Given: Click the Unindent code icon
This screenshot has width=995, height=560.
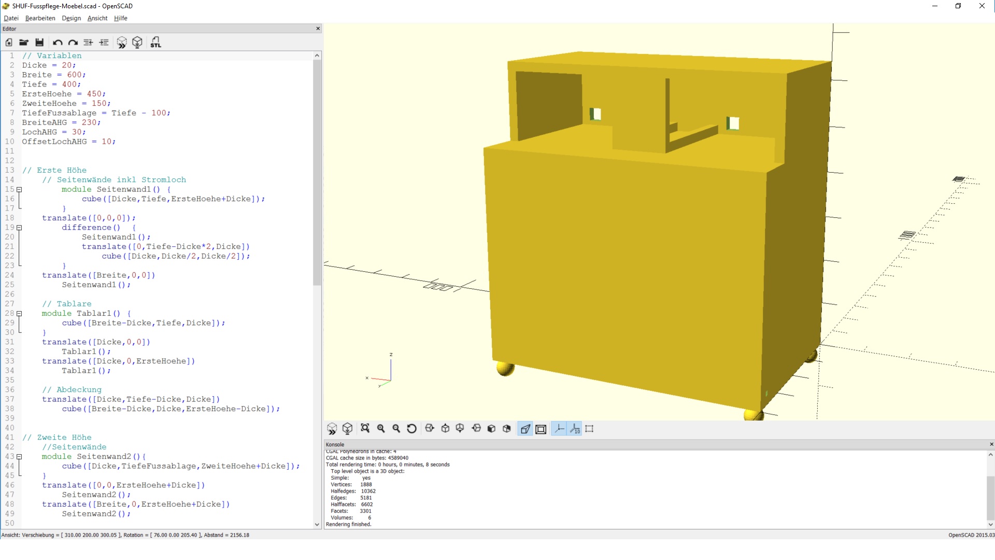Looking at the screenshot, I should pos(88,43).
